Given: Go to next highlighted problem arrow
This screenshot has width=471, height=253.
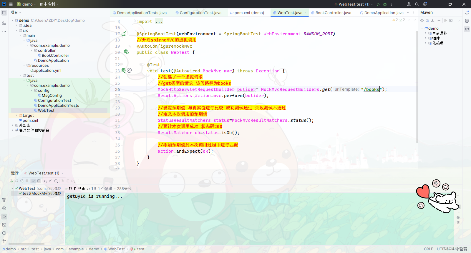Looking at the screenshot, I should tap(414, 20).
